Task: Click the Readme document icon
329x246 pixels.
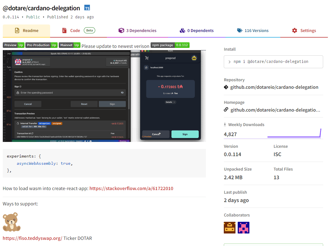Action: [17, 31]
